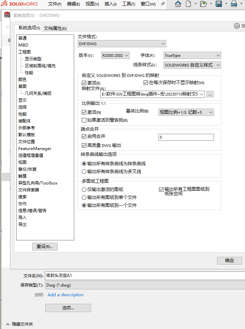Image resolution: width=245 pixels, height=329 pixels.
Task: Select 工程图 in options tree
Action: (24, 52)
